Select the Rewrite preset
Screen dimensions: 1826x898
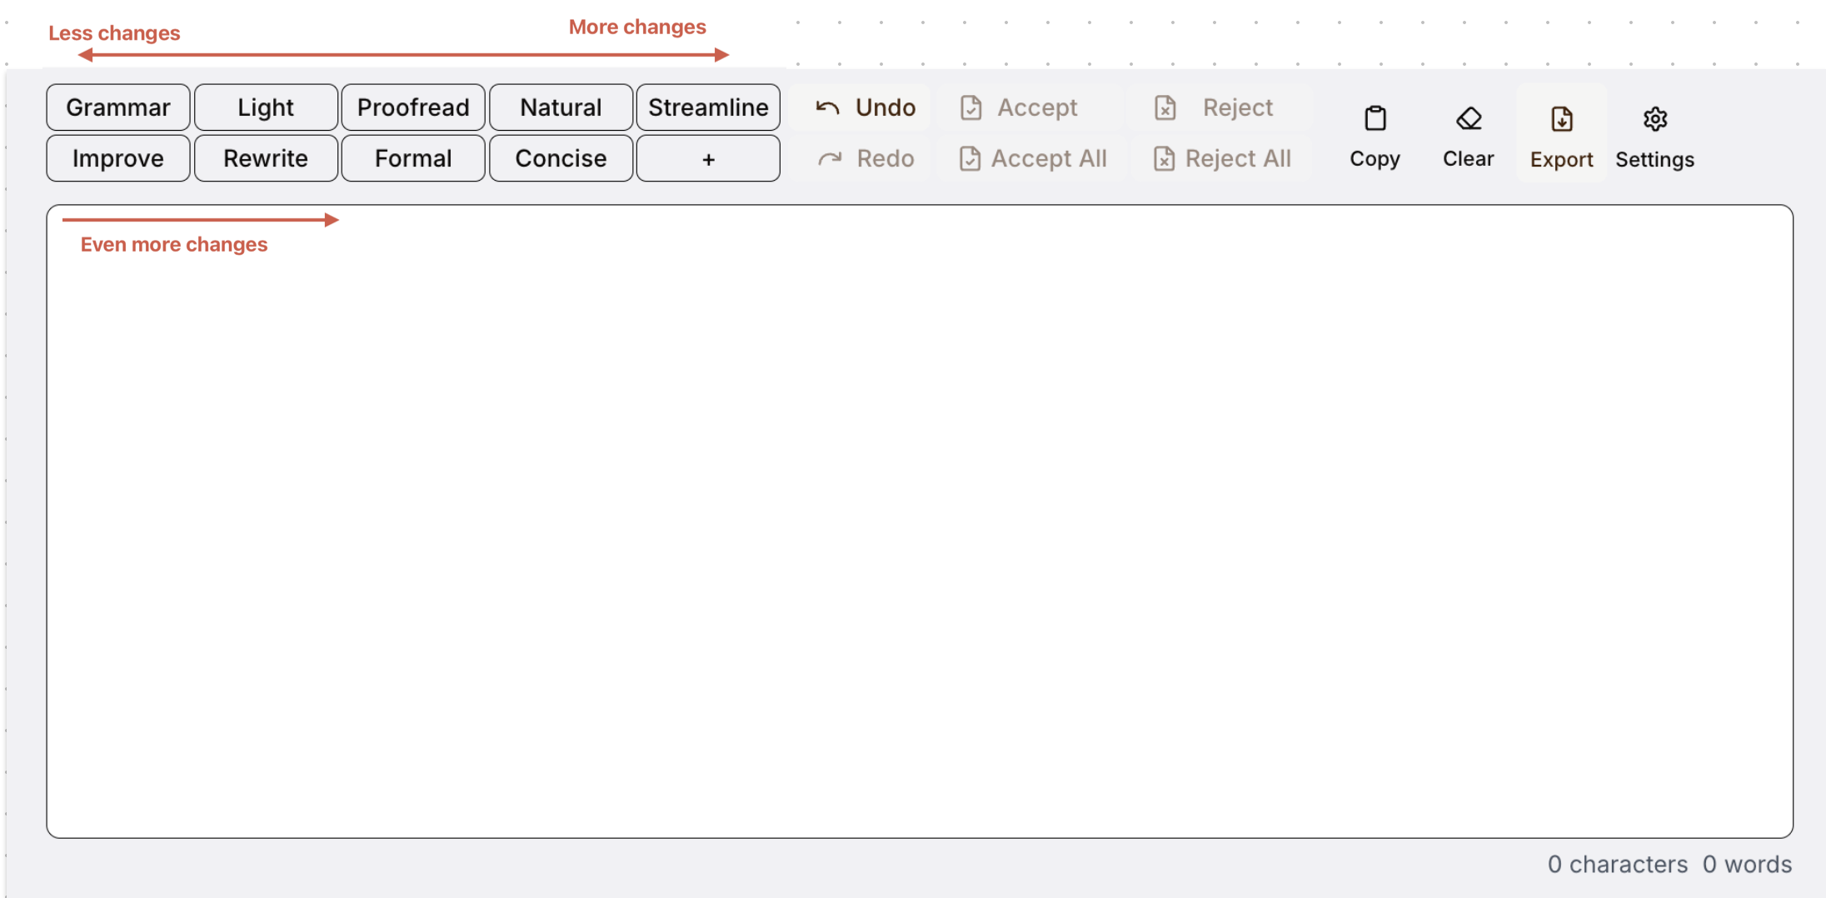pyautogui.click(x=266, y=158)
